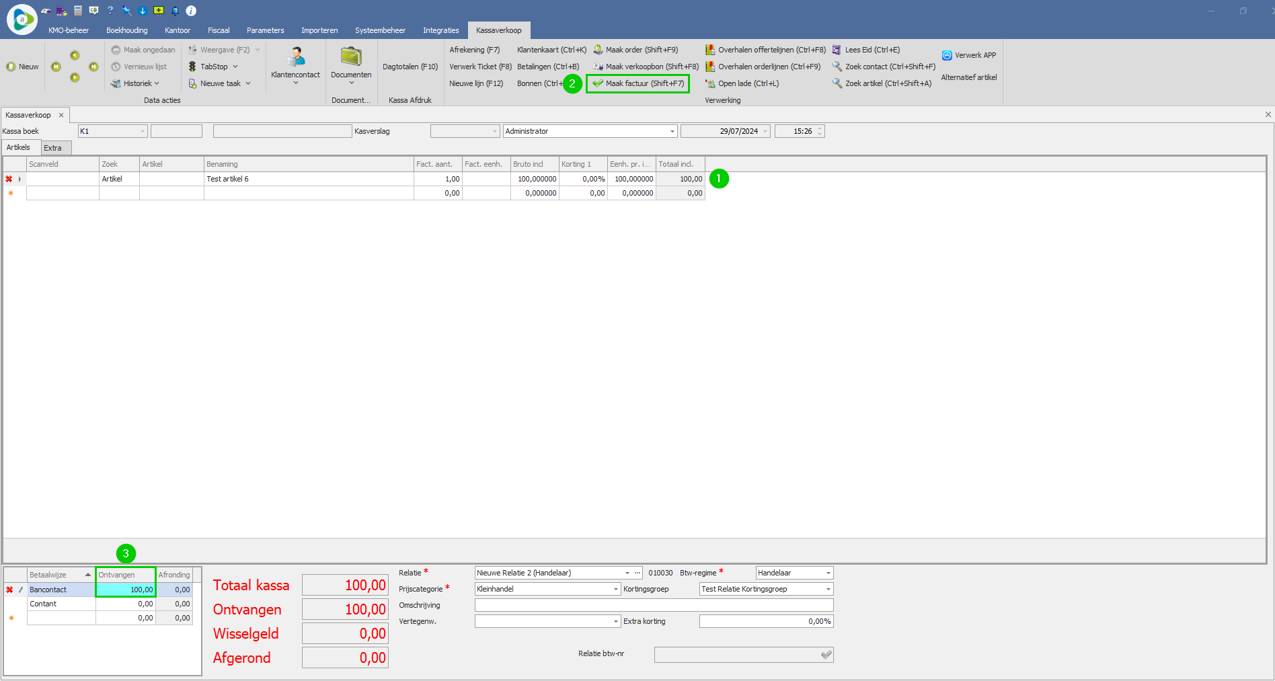Open the calculator from the quick toolbar
Screen dimensions: 1275x681
78,11
